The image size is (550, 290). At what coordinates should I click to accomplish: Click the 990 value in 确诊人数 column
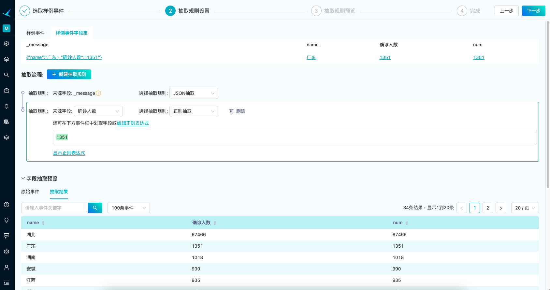click(x=196, y=269)
